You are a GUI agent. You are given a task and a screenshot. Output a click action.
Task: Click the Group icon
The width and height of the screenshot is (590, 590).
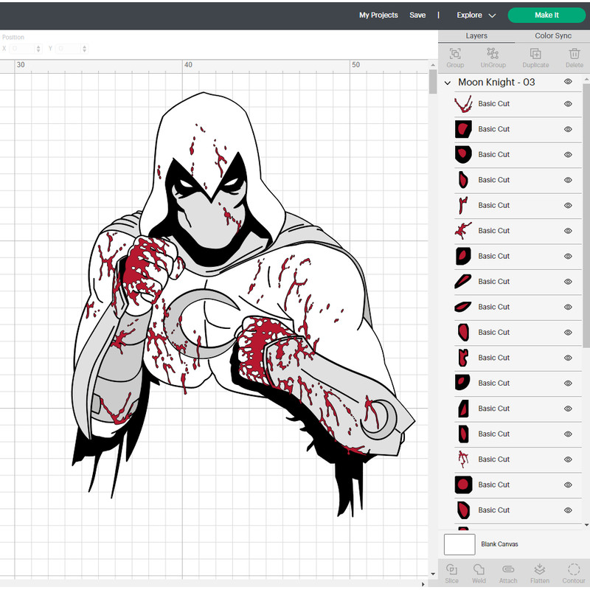[x=454, y=55]
